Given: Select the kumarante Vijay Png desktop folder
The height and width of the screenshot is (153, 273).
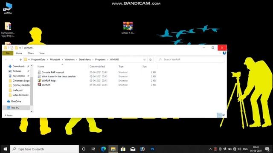Looking at the screenshot, I should pyautogui.click(x=8, y=29).
